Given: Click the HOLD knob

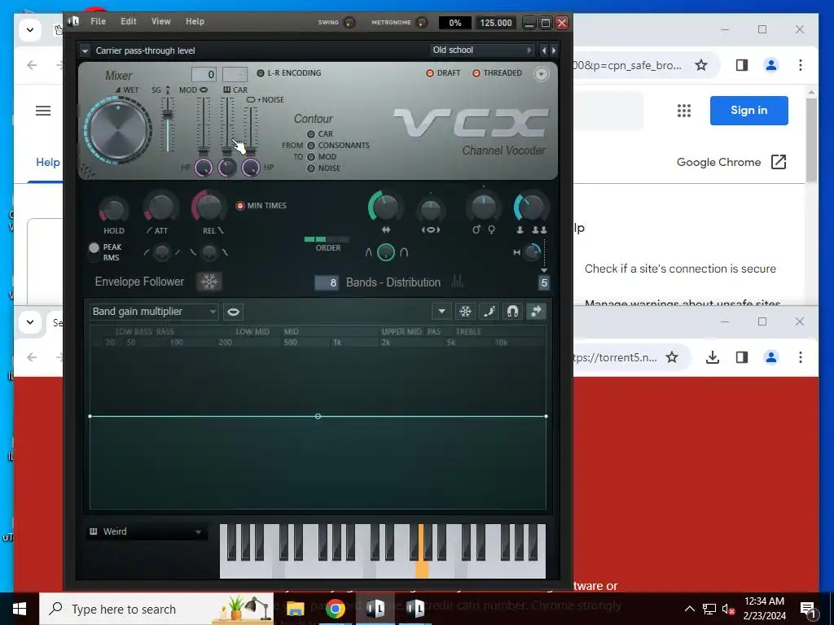Looking at the screenshot, I should [x=113, y=209].
